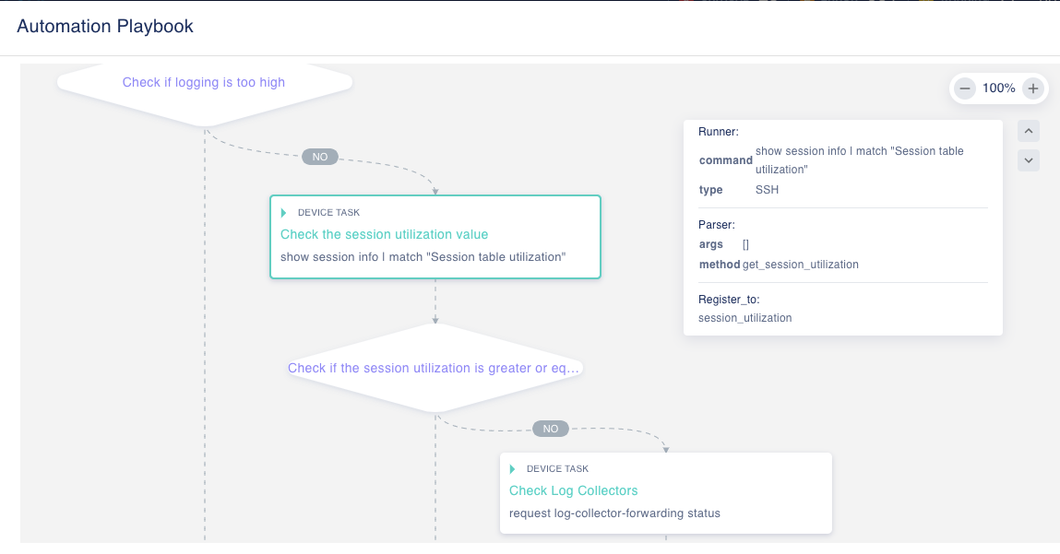Click the Runner command value in details panel
Screen dimensions: 1060x554
859,159
